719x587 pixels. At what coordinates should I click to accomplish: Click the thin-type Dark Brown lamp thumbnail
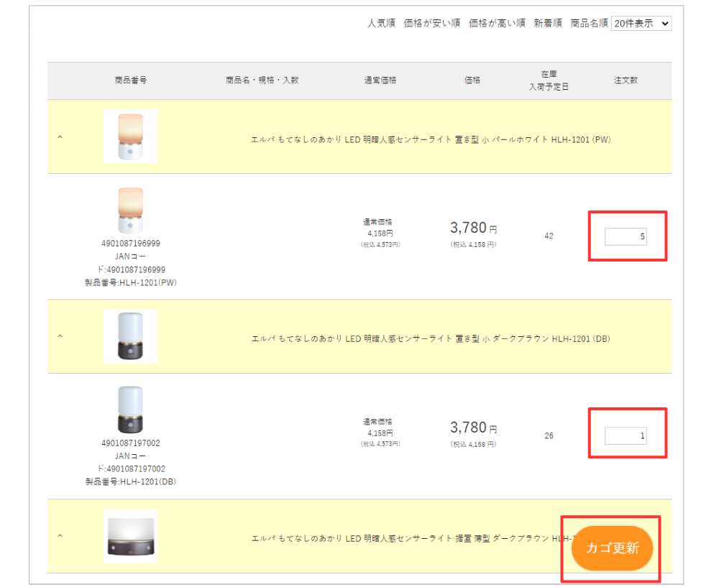[130, 536]
